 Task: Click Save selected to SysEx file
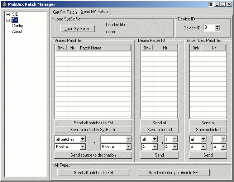point(93,130)
